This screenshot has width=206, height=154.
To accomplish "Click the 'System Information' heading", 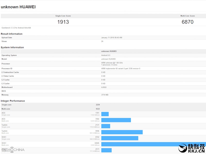I will 12,47.
